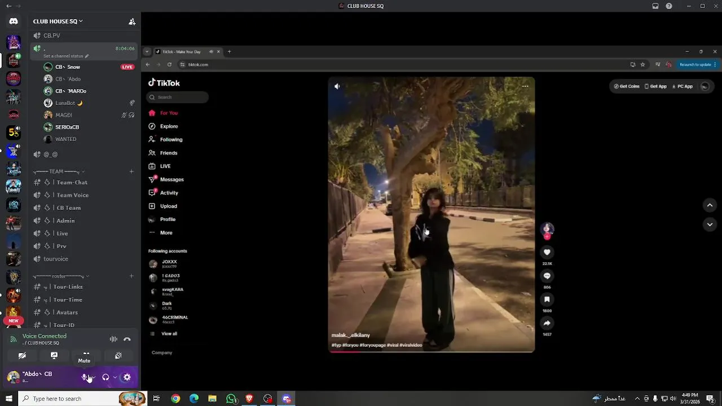
Task: Click the LIVE badge next to Snow
Action: tap(127, 67)
